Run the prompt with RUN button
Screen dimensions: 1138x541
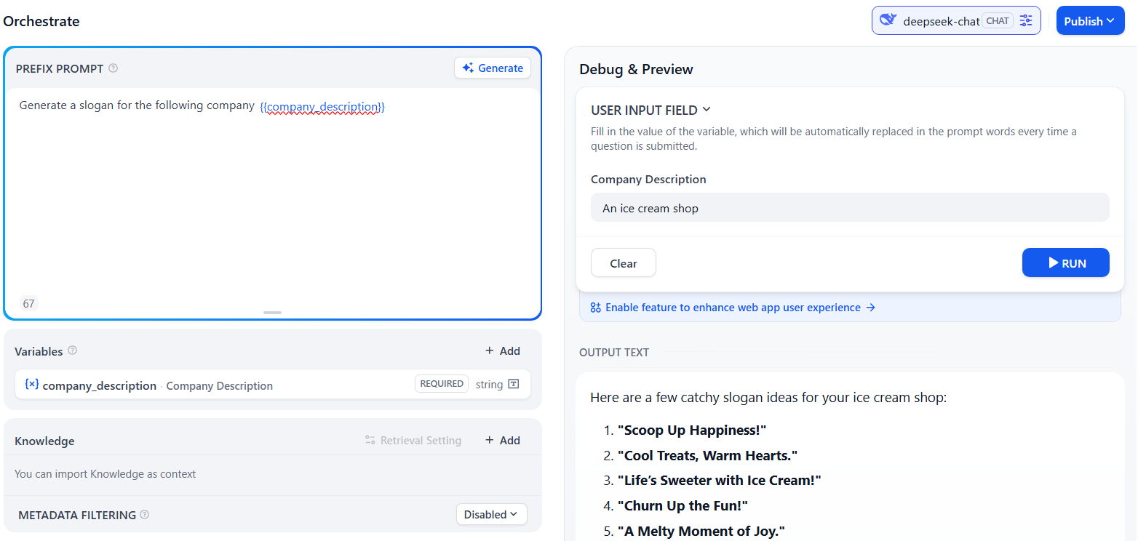[1065, 263]
